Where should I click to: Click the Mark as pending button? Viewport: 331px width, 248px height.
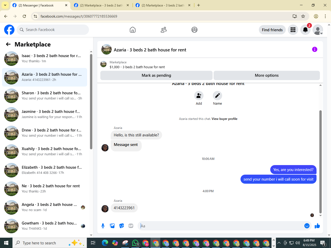coord(156,75)
